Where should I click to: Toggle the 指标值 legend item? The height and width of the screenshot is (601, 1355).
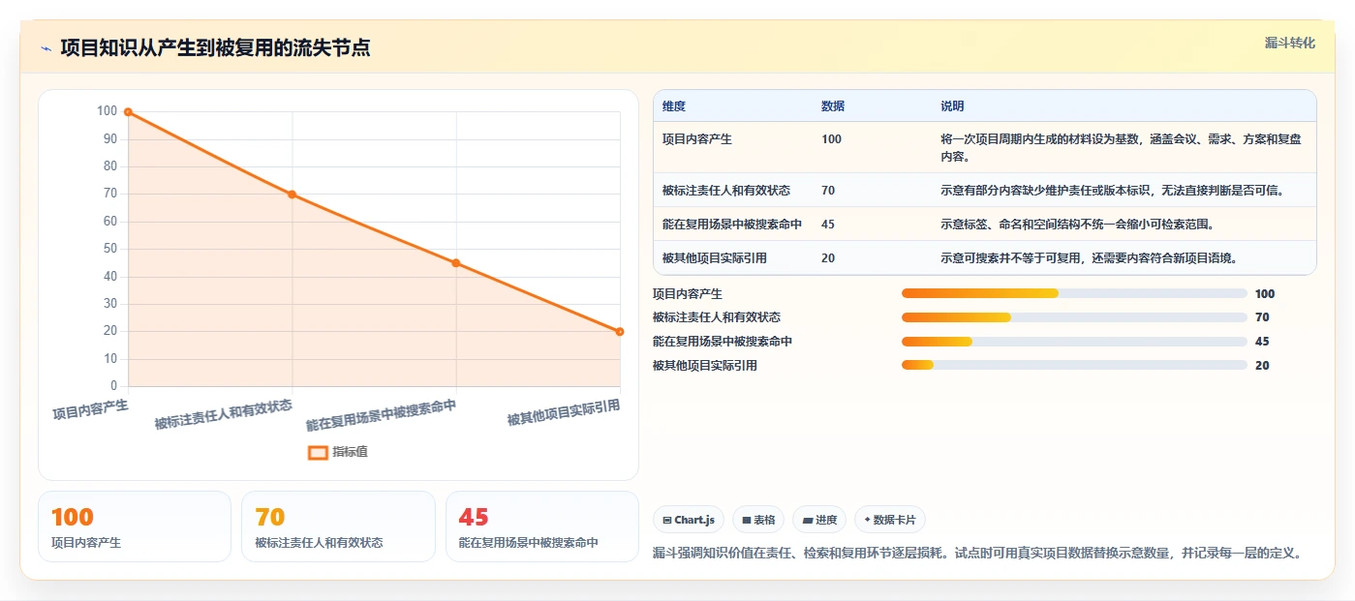[337, 452]
